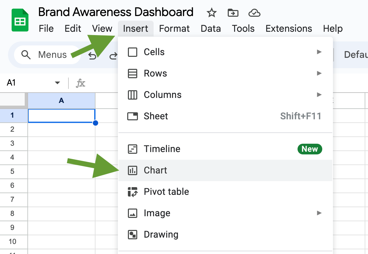Viewport: 368px width, 254px height.
Task: Expand the Image submenu arrow
Action: tap(319, 213)
